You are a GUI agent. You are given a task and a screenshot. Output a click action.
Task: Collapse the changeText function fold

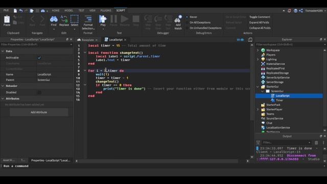click(x=85, y=53)
